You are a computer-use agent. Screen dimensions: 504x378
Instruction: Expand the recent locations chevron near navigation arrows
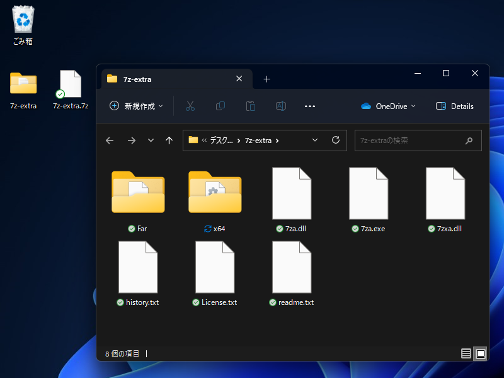pyautogui.click(x=151, y=140)
